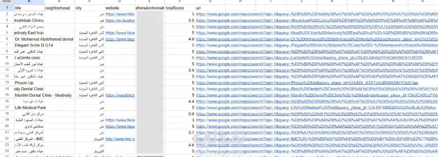Select totalScore 3.5 for Inukhbah Clinics

180,20
